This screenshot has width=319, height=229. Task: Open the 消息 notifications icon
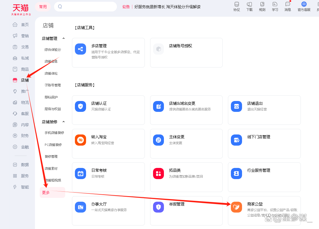pos(288,4)
